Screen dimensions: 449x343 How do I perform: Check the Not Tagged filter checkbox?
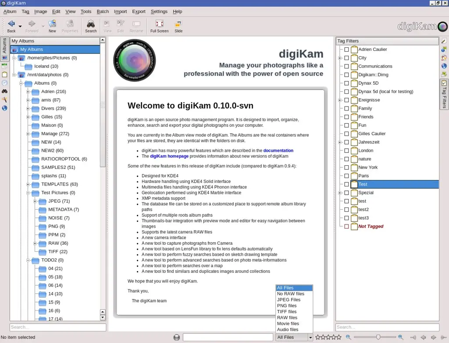(x=347, y=226)
